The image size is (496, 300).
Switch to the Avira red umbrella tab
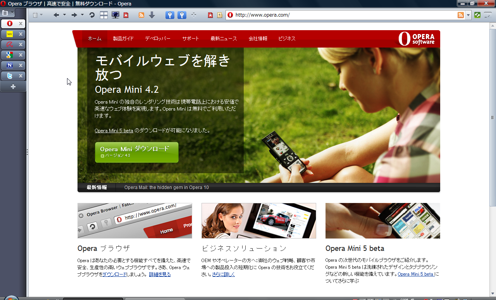10,44
